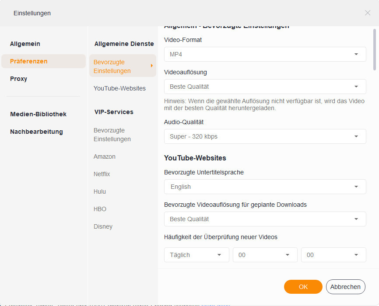Select Allgemein in left sidebar
The width and height of the screenshot is (379, 306).
25,44
